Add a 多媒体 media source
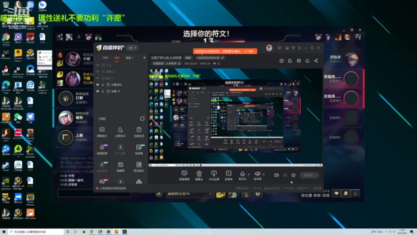The width and height of the screenshot is (417, 235). pos(229,175)
